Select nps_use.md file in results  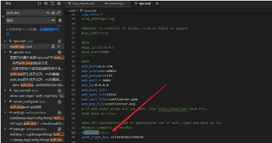pyautogui.click(x=22, y=90)
